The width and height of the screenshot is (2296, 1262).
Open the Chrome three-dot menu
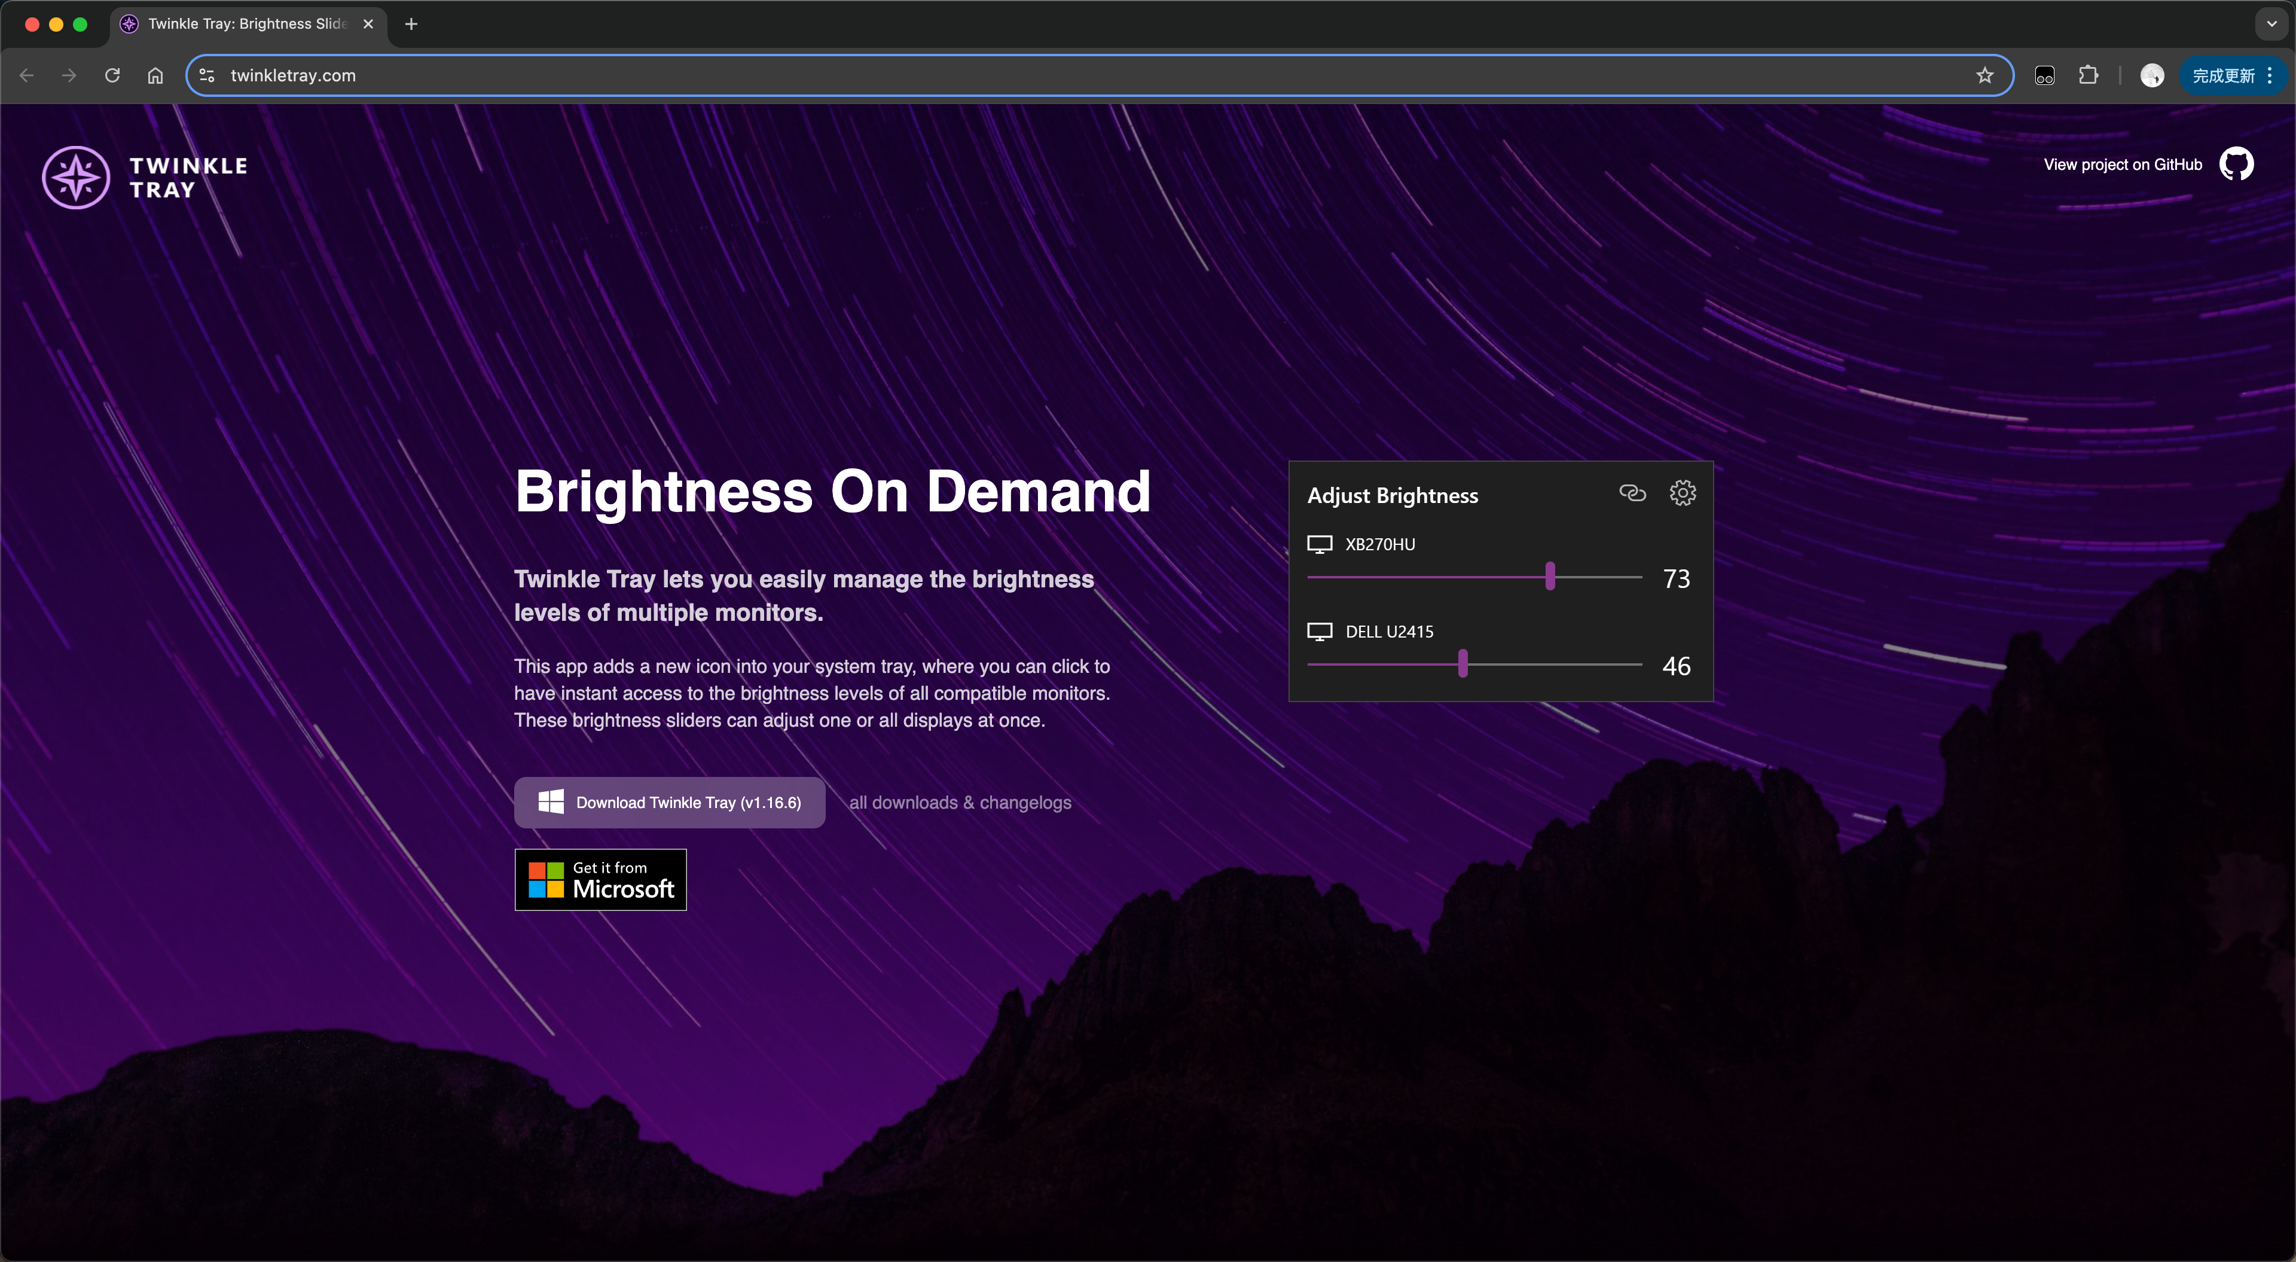pyautogui.click(x=2269, y=76)
